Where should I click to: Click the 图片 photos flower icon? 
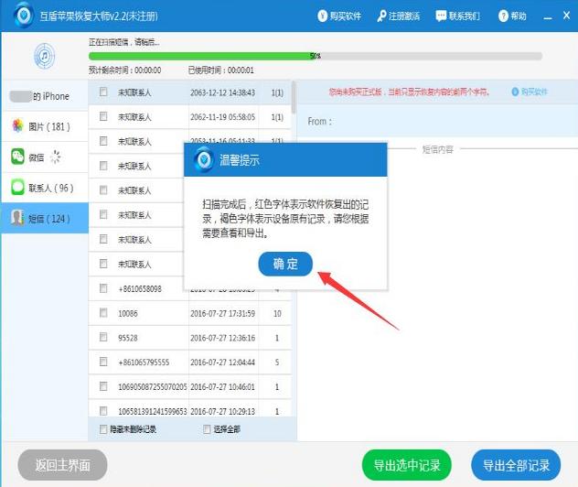17,125
